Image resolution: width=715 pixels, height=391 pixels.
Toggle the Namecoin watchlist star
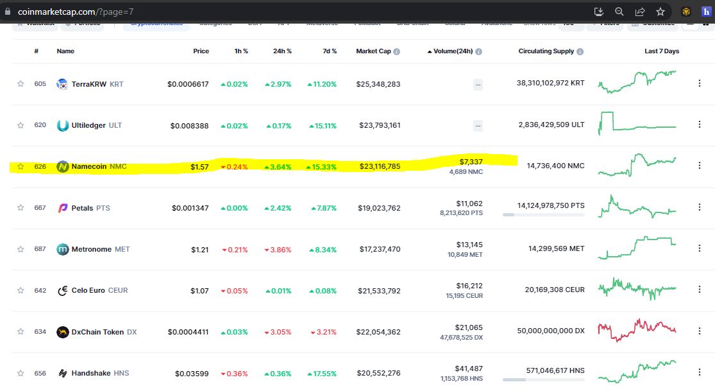pyautogui.click(x=21, y=166)
